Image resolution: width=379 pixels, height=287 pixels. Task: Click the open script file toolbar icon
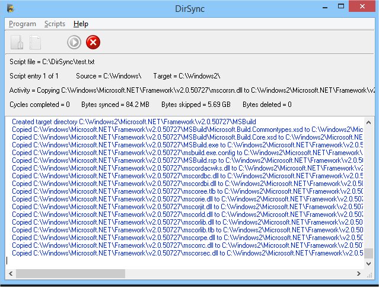[17, 42]
